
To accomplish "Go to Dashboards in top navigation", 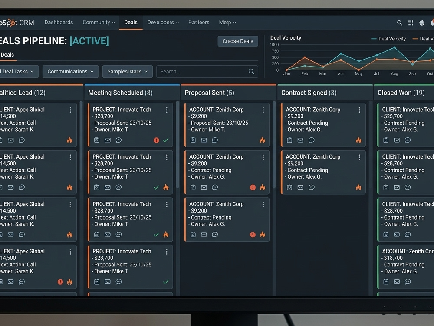I will (59, 23).
